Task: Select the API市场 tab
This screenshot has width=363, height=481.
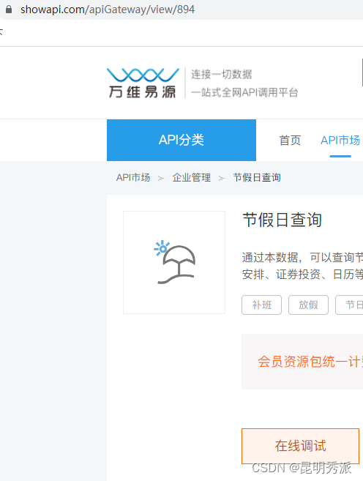Action: pyautogui.click(x=340, y=140)
